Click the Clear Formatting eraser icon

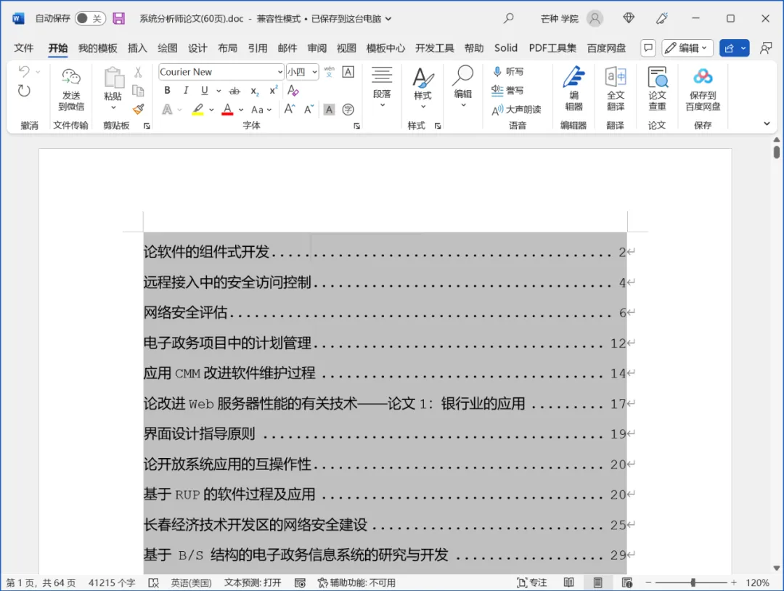293,91
